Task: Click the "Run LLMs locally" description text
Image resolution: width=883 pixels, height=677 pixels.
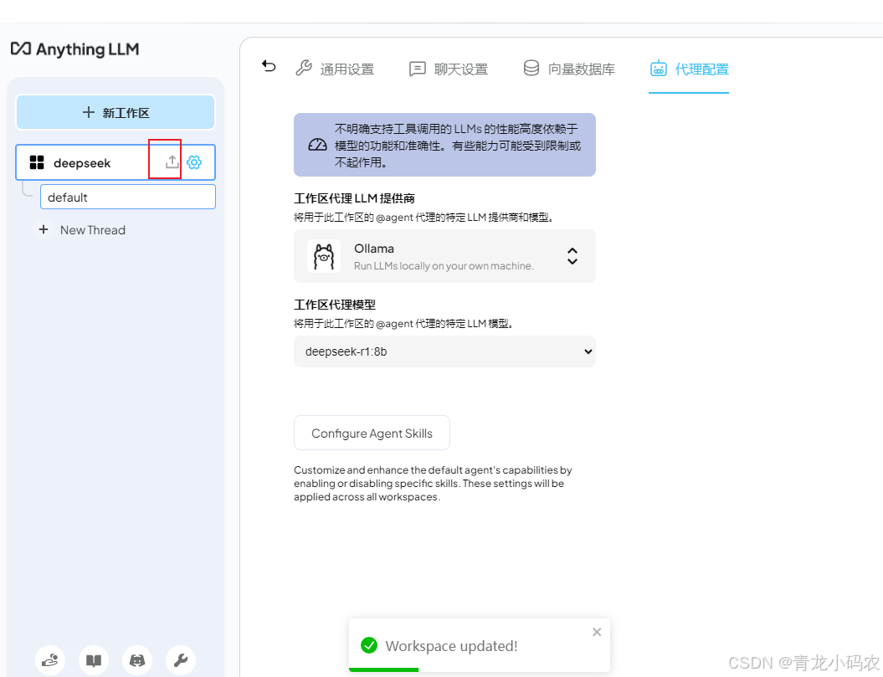Action: click(444, 266)
